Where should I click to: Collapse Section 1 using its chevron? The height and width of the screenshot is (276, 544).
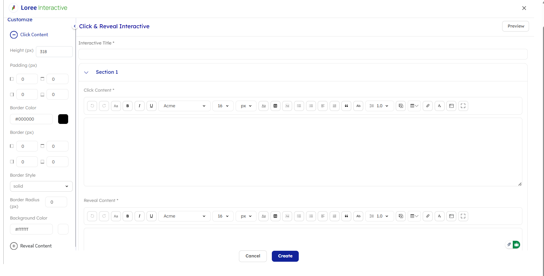coord(86,72)
